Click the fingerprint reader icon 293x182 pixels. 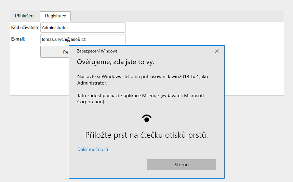pos(146,118)
